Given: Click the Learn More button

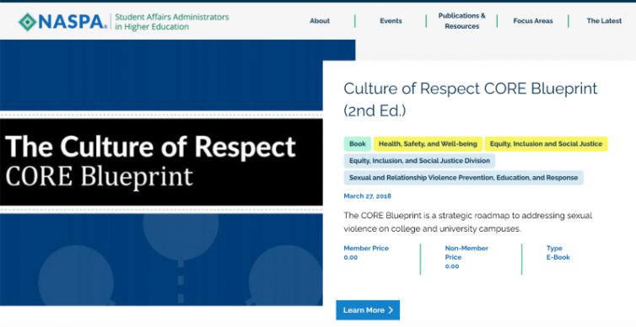Looking at the screenshot, I should click(x=368, y=310).
